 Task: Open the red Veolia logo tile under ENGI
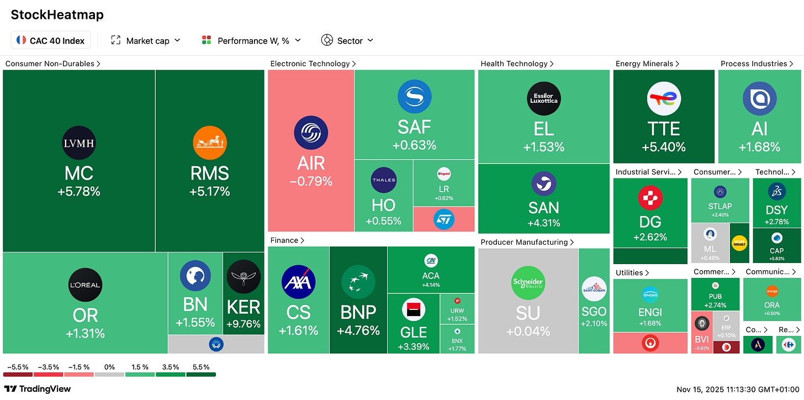650,344
